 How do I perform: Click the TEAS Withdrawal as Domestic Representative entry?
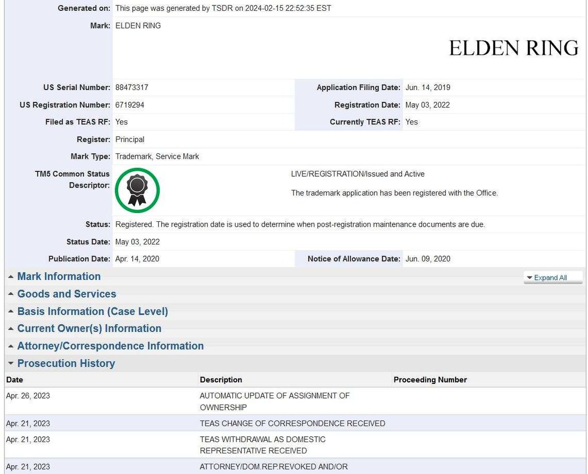[x=262, y=445]
